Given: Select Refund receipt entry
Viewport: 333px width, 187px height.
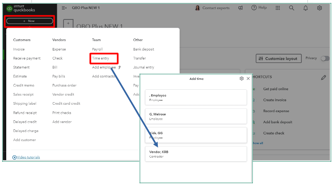Looking at the screenshot, I should [x=25, y=113].
